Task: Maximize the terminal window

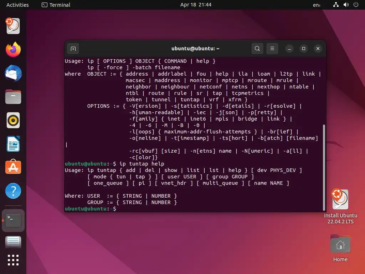Action: pyautogui.click(x=304, y=49)
